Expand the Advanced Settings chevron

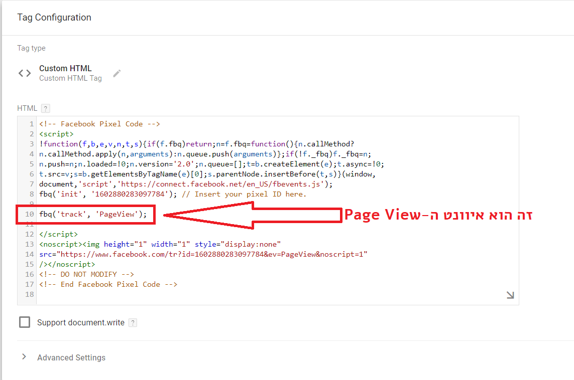24,356
